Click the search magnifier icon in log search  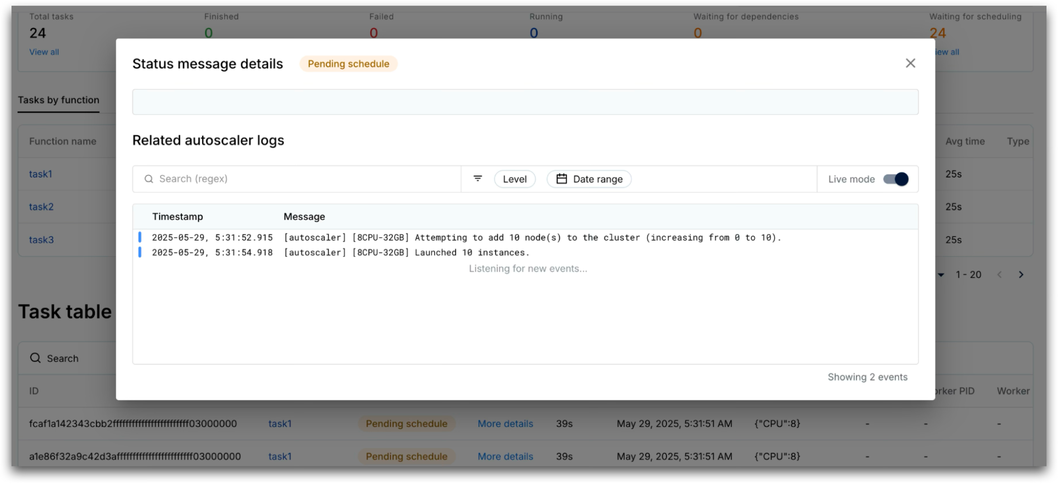coord(149,179)
